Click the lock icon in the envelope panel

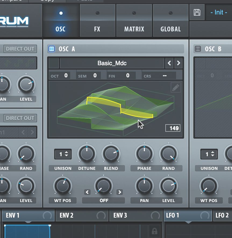click(155, 231)
